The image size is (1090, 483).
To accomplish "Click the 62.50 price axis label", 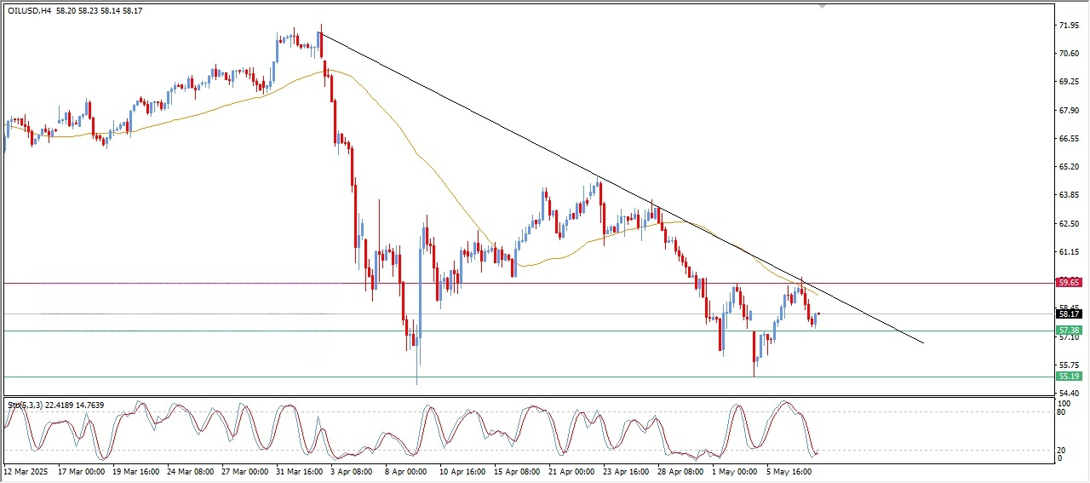I will point(1070,224).
